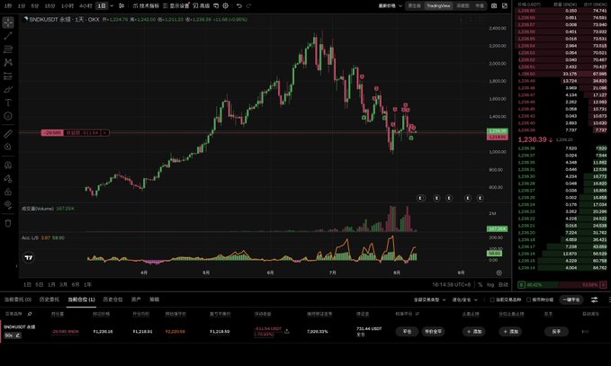Select the 1-hour interval
This screenshot has width=611, height=366.
tap(67, 5)
